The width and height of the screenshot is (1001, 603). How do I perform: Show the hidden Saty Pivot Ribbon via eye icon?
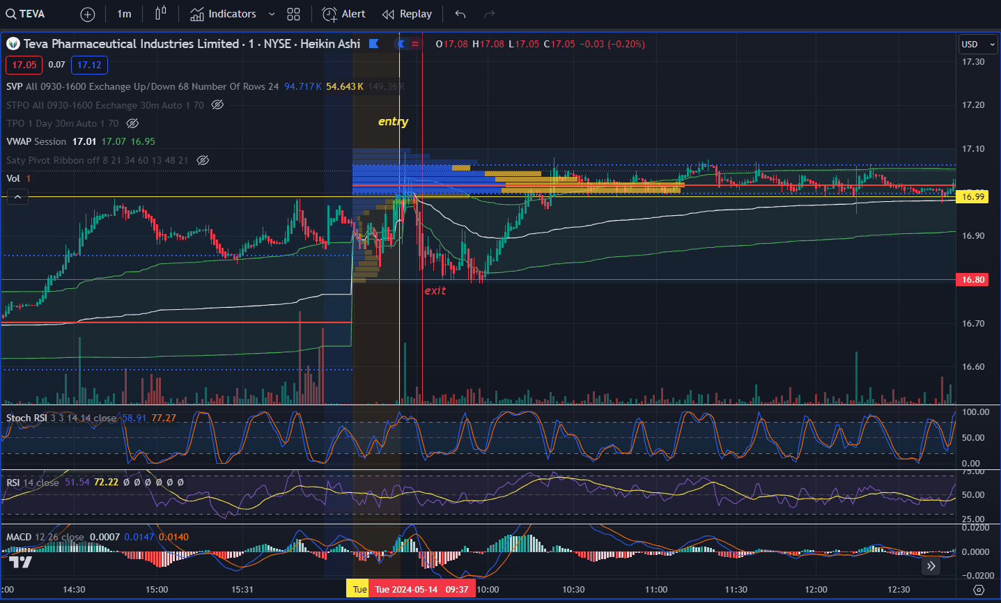pos(203,160)
